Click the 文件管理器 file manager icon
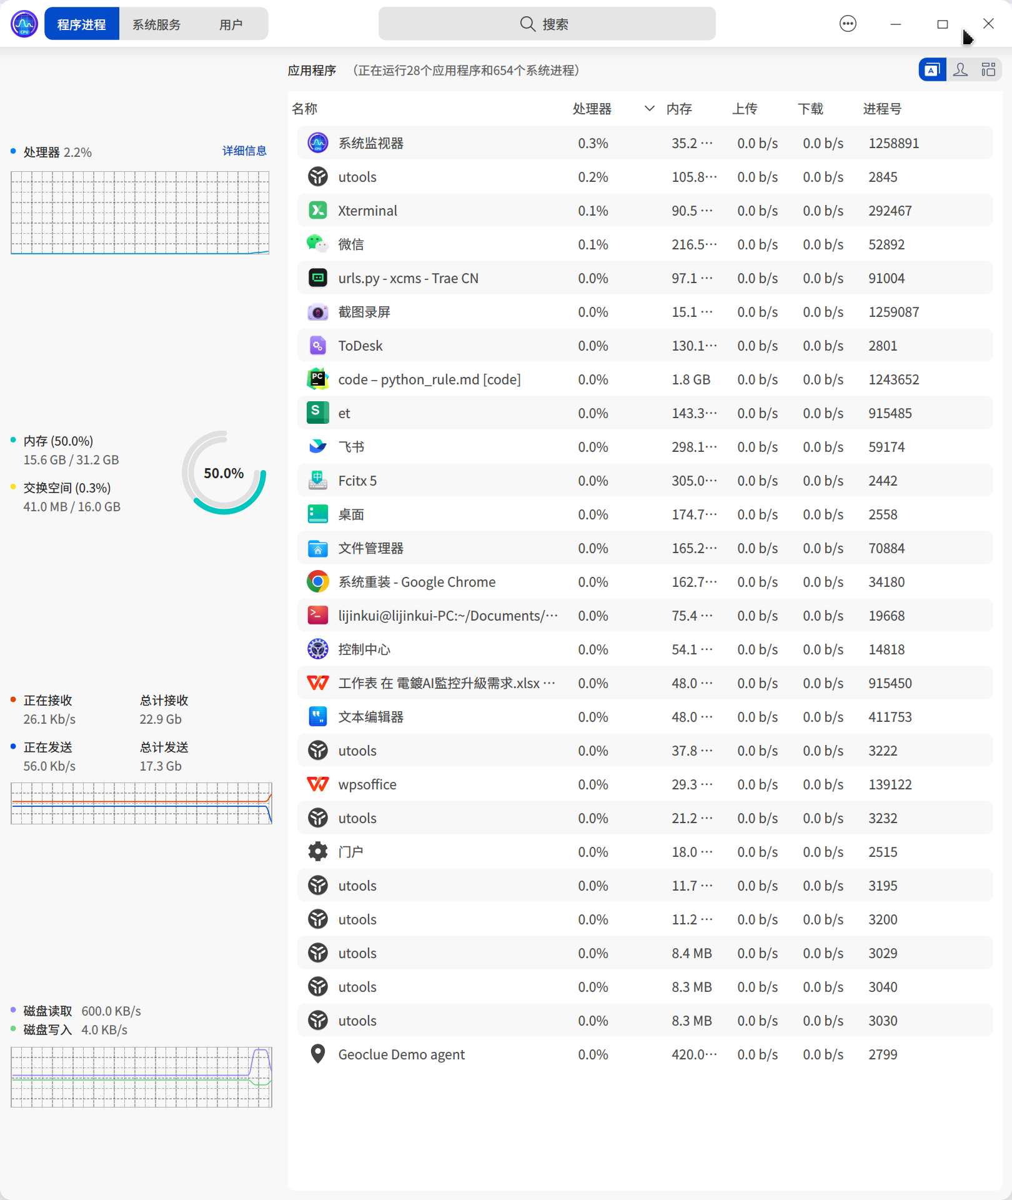Screen dimensions: 1012x1200 (x=318, y=548)
